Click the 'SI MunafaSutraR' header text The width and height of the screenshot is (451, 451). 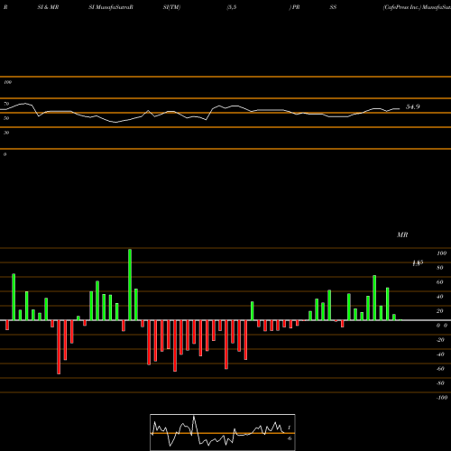pyautogui.click(x=111, y=7)
